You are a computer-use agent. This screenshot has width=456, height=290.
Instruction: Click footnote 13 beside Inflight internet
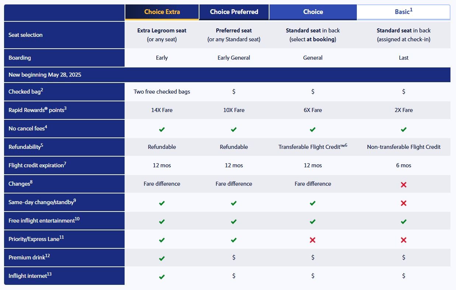49,274
